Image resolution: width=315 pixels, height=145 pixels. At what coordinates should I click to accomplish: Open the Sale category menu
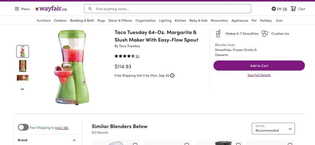[x=279, y=21]
